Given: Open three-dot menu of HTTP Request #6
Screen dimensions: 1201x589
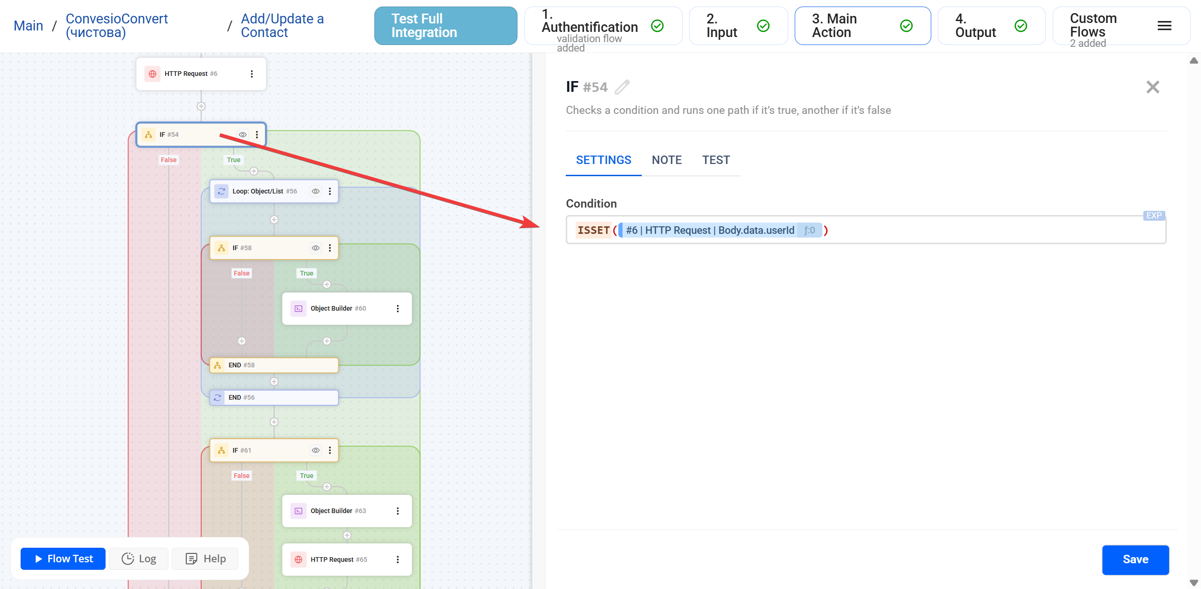Looking at the screenshot, I should pyautogui.click(x=252, y=74).
